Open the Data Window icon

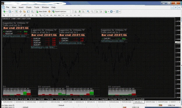coord(20,11)
